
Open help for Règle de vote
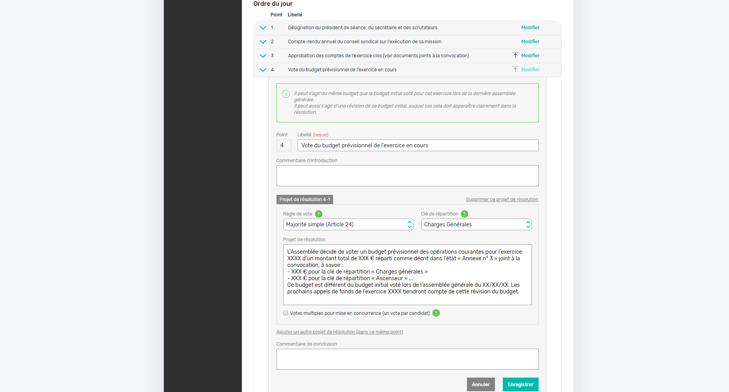tap(319, 214)
